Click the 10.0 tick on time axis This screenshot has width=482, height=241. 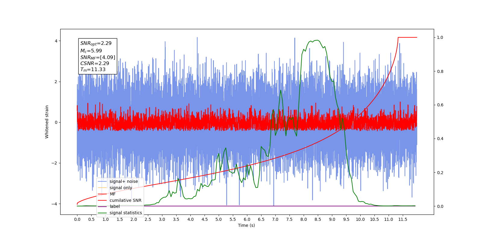tap(360, 219)
